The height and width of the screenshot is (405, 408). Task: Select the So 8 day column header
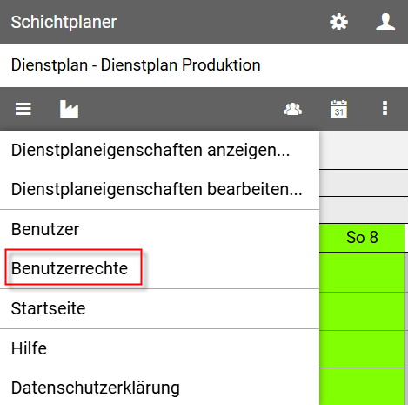tap(362, 238)
